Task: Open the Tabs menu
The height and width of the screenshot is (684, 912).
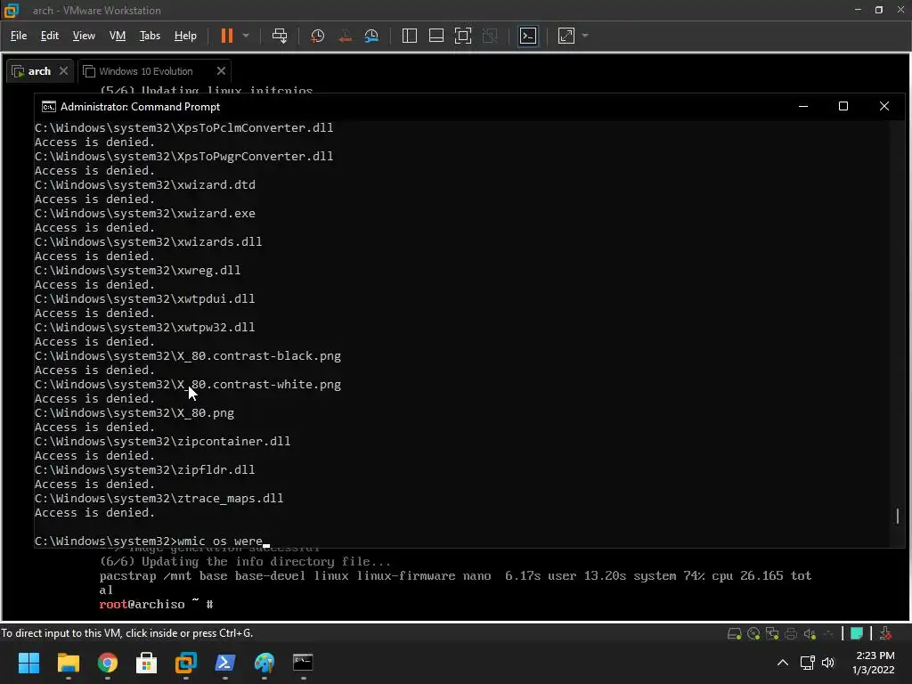Action: pyautogui.click(x=150, y=36)
